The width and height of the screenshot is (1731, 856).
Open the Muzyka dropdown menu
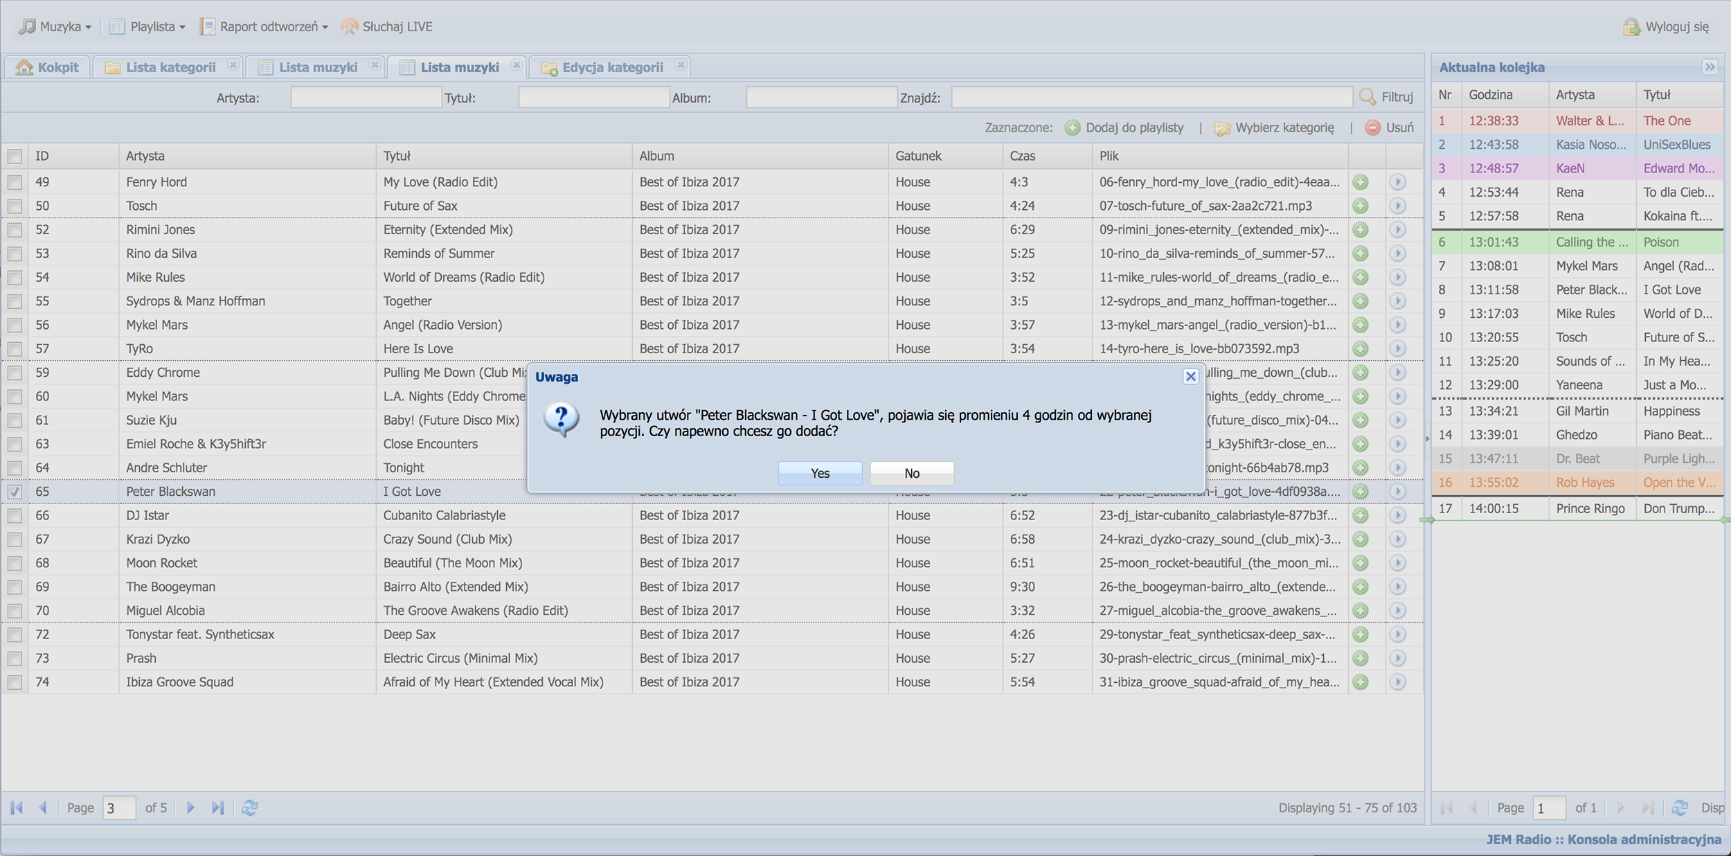coord(55,27)
